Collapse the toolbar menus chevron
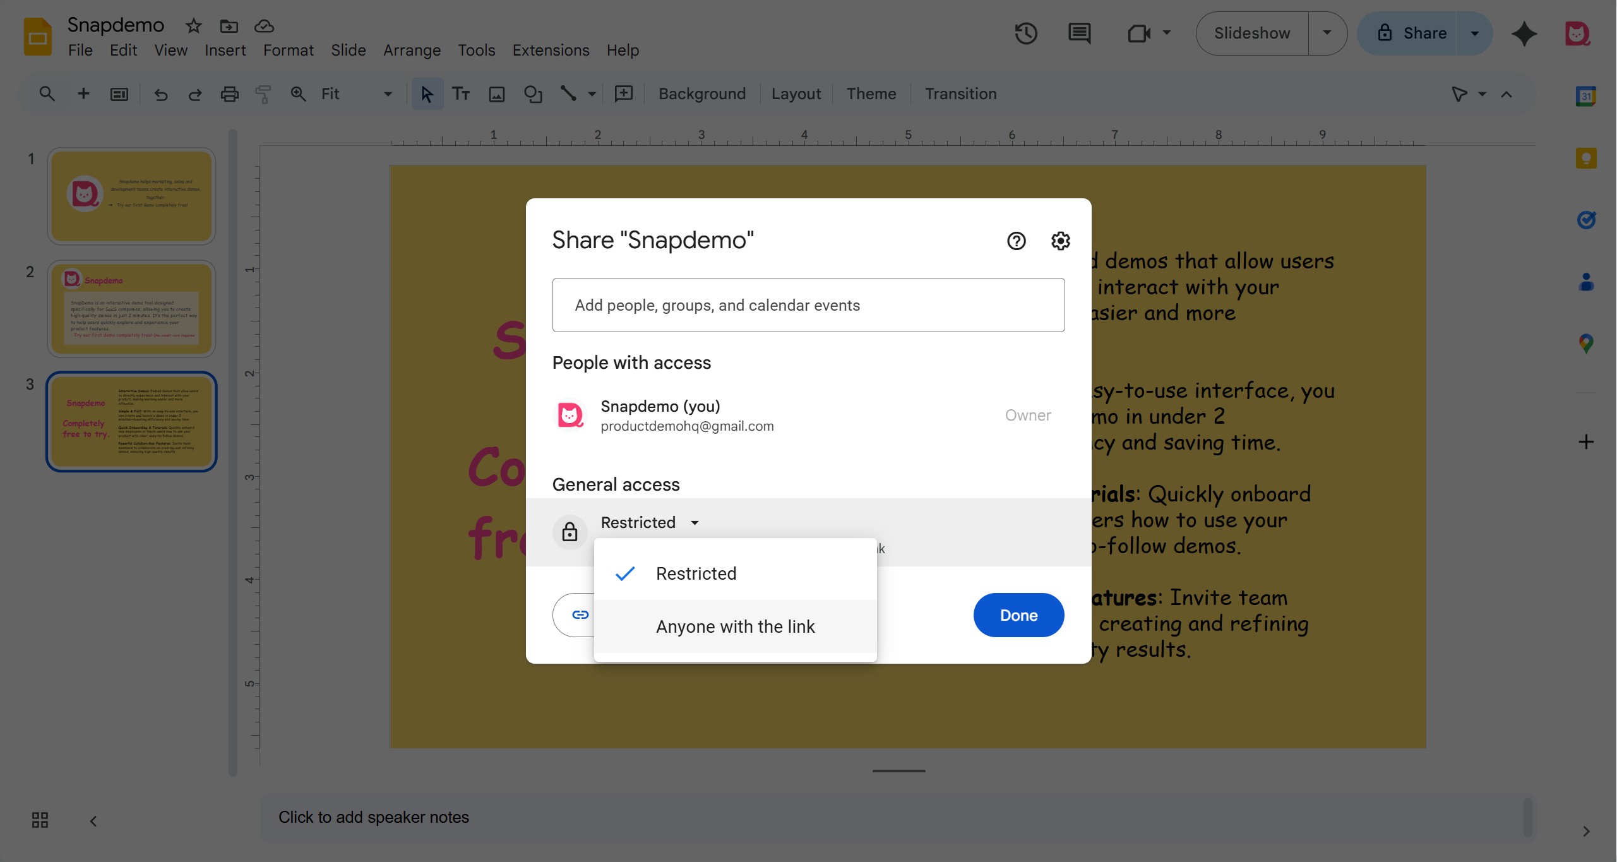 1507,94
